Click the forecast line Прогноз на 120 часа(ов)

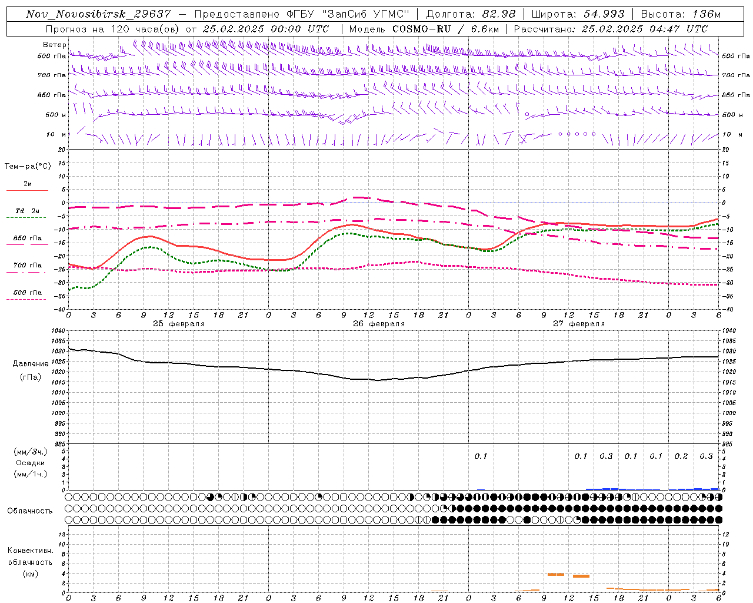pyautogui.click(x=113, y=28)
